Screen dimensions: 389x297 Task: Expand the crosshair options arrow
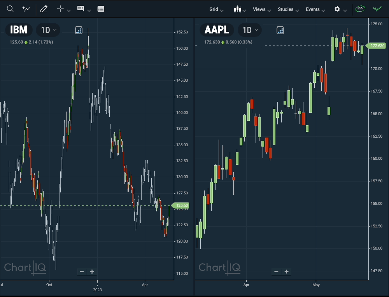click(69, 10)
